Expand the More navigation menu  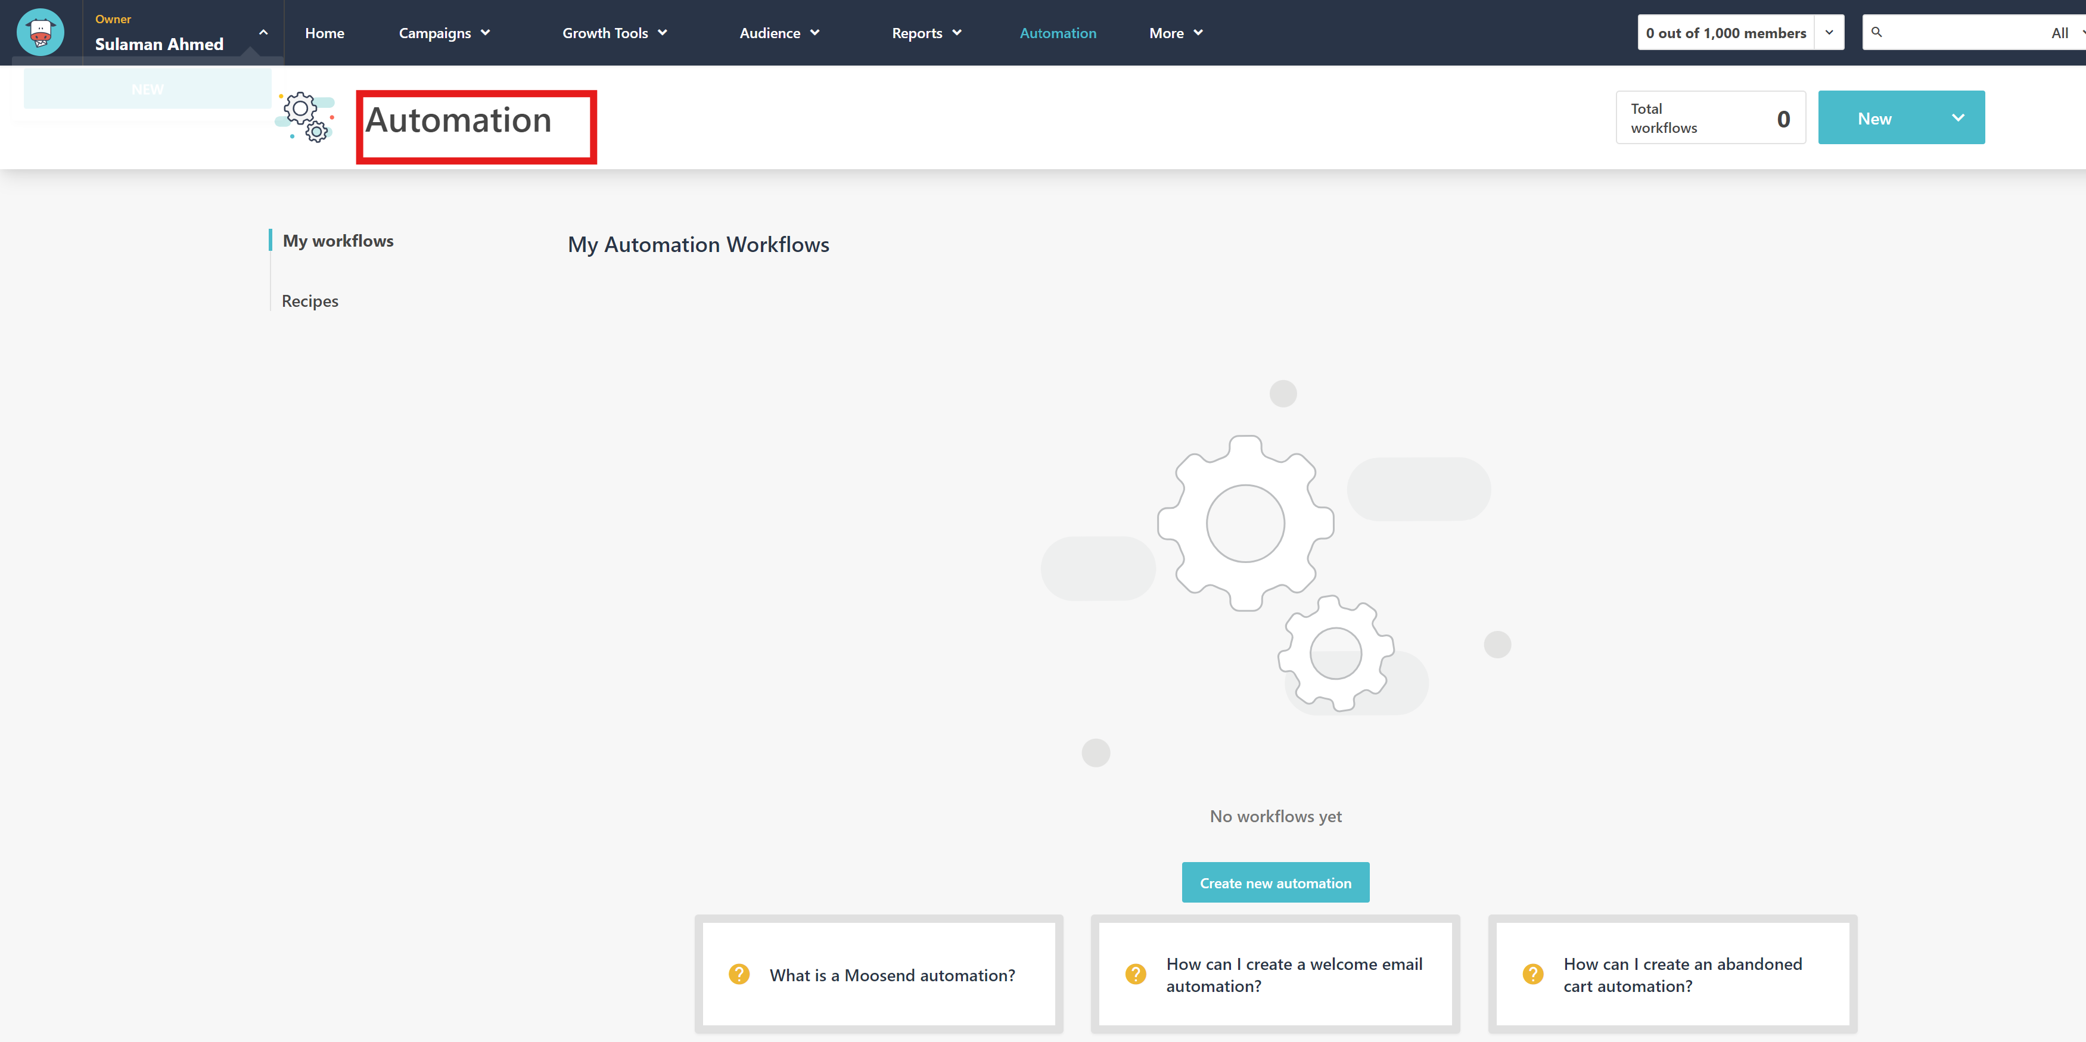[x=1175, y=33]
